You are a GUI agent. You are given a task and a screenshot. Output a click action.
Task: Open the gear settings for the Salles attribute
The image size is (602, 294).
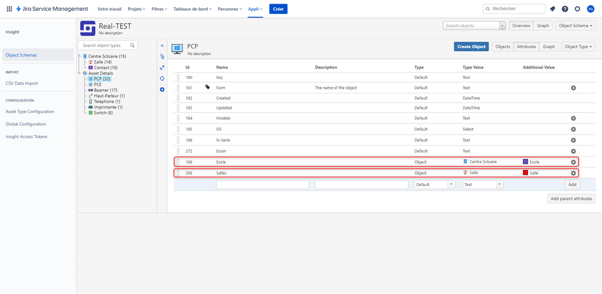pyautogui.click(x=573, y=173)
